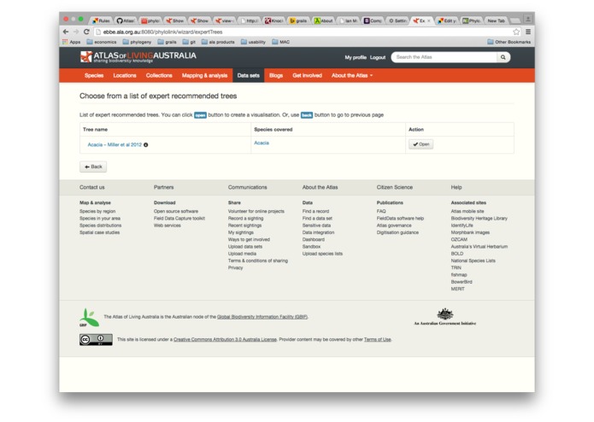Open the Locations menu item
594x422 pixels.
[x=125, y=76]
